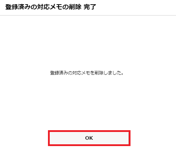Click empty space right of the title
Screen dimensions: 176x151
[135, 7]
